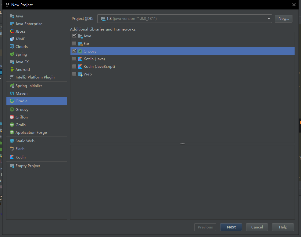Select Static Web project type label
The height and width of the screenshot is (237, 301).
coord(25,141)
